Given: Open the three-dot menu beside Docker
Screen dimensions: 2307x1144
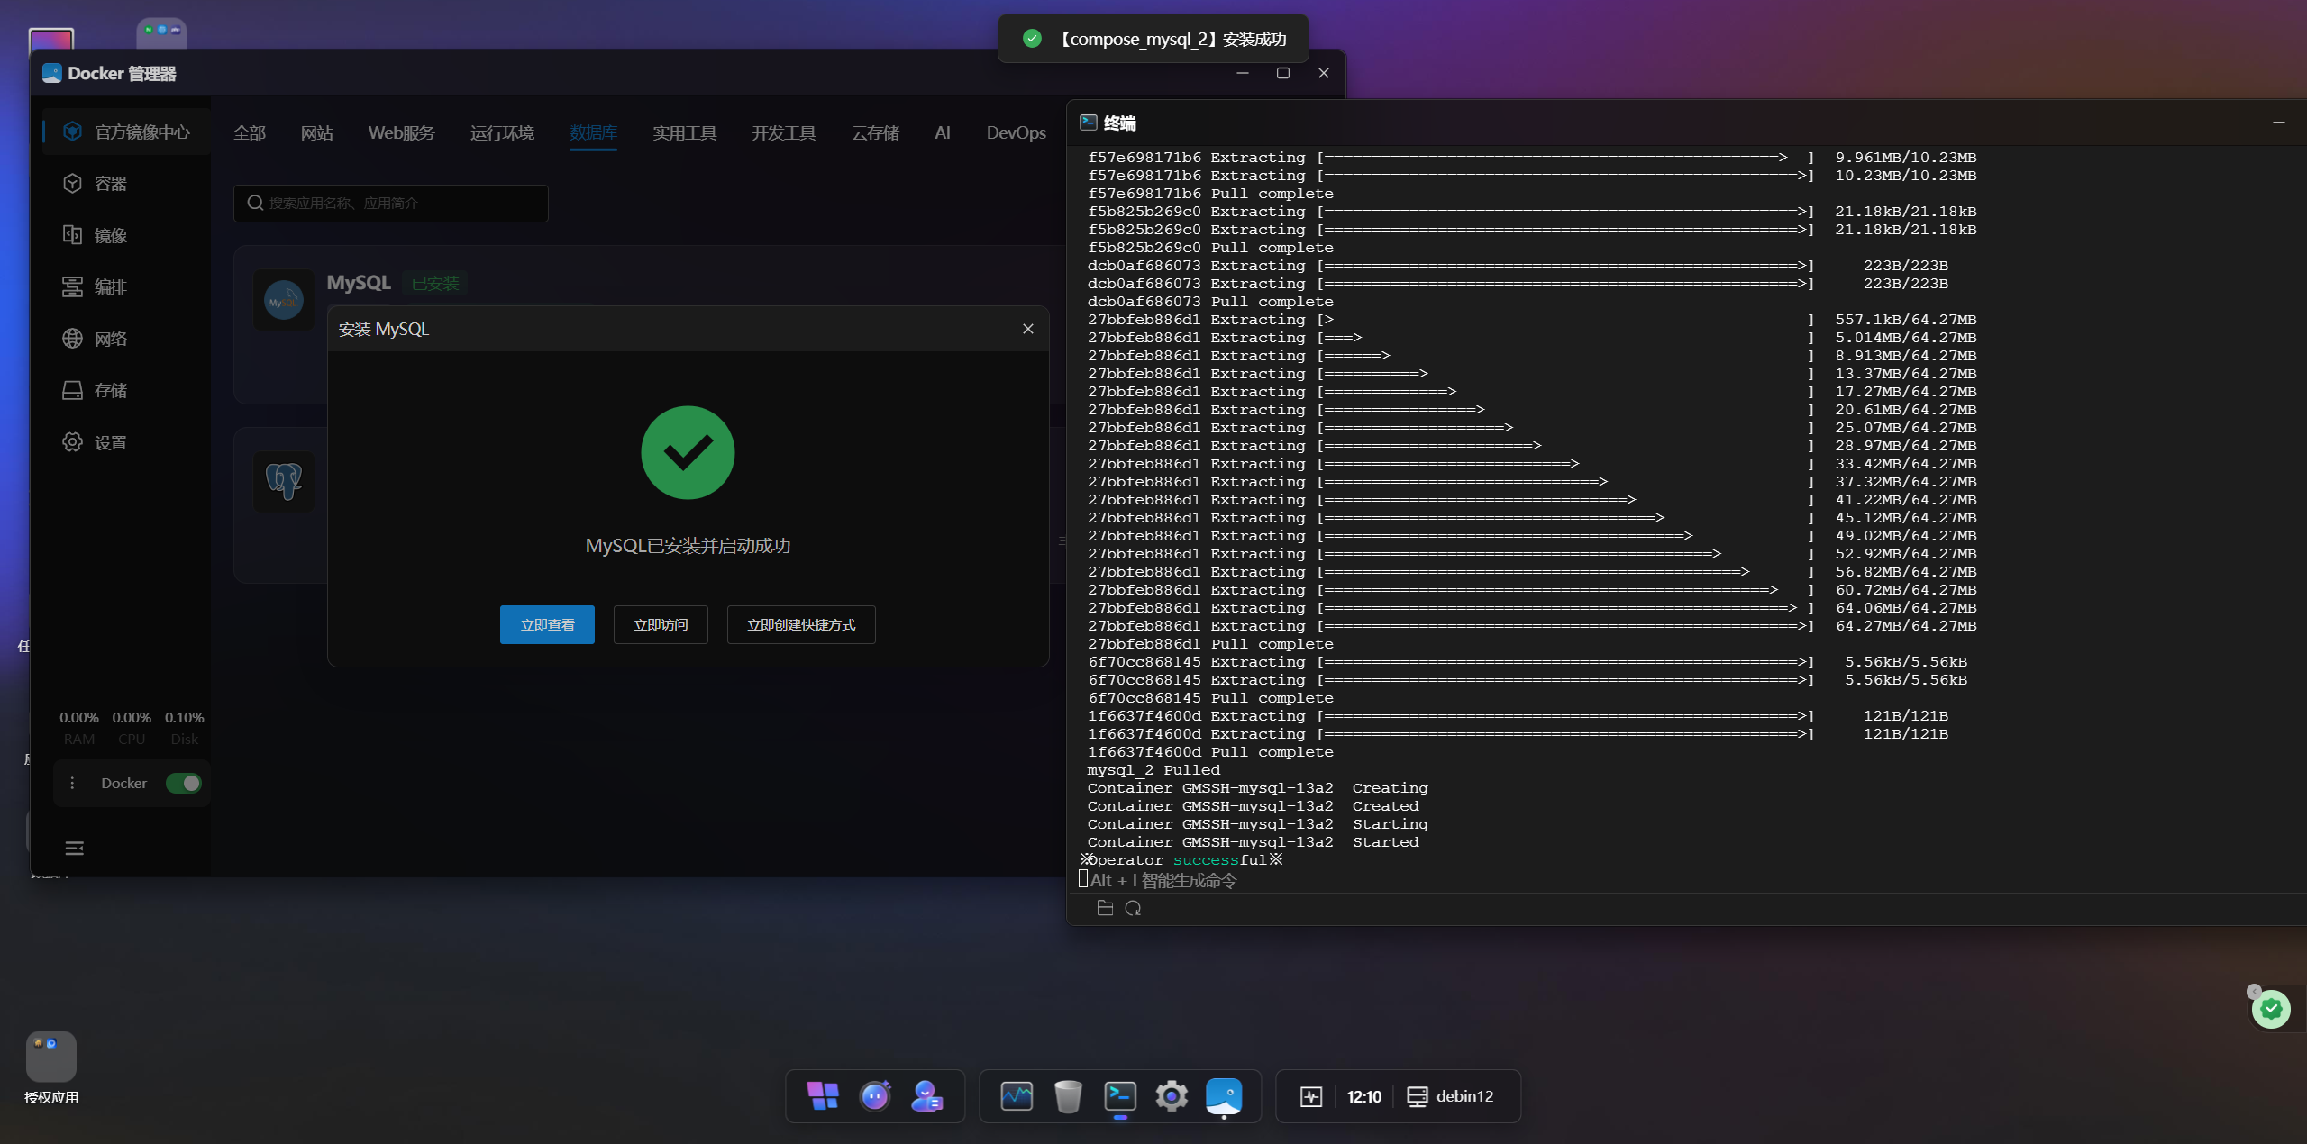Looking at the screenshot, I should [x=72, y=783].
